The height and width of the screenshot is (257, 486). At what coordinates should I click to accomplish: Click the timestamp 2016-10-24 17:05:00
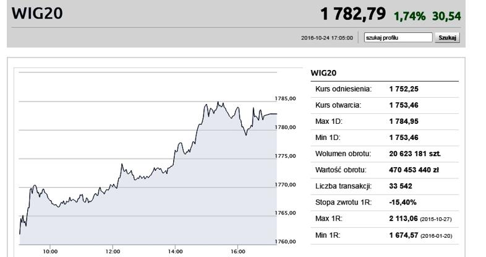click(x=327, y=38)
